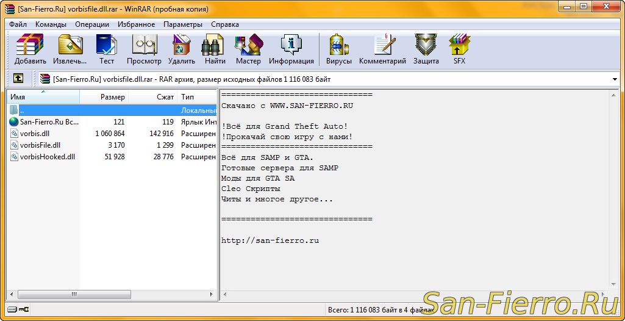Click the Добавить (Add) toolbar icon

[x=30, y=49]
